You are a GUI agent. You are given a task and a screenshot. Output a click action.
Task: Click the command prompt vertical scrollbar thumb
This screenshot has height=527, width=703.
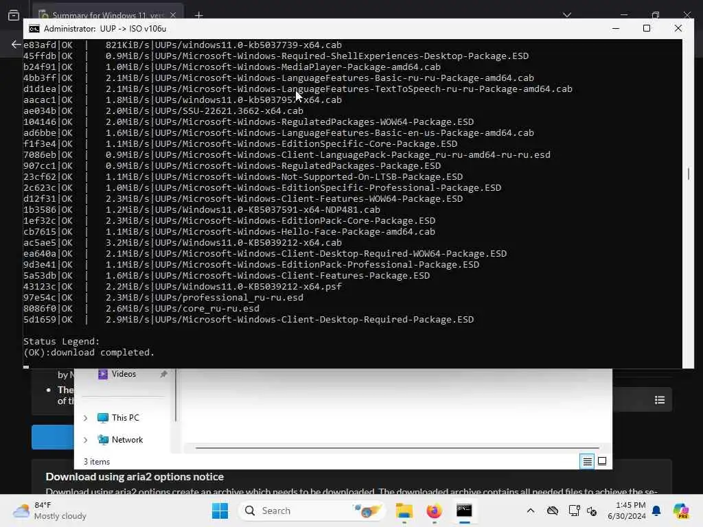688,174
